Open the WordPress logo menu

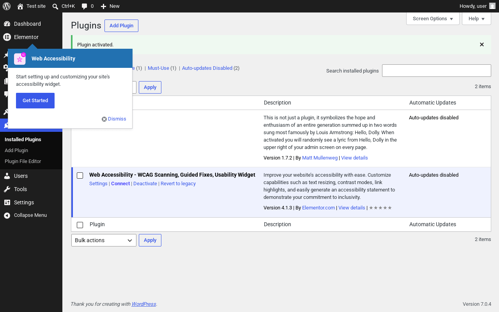click(7, 6)
